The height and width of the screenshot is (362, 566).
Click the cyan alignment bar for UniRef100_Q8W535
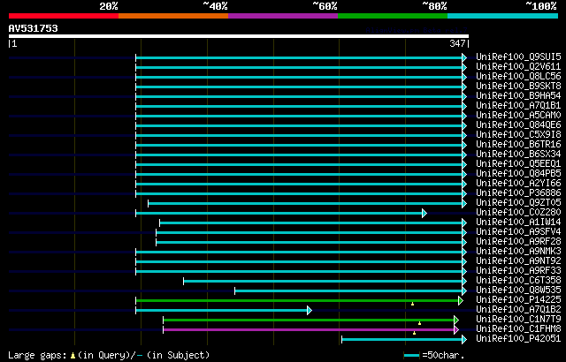[x=350, y=290]
